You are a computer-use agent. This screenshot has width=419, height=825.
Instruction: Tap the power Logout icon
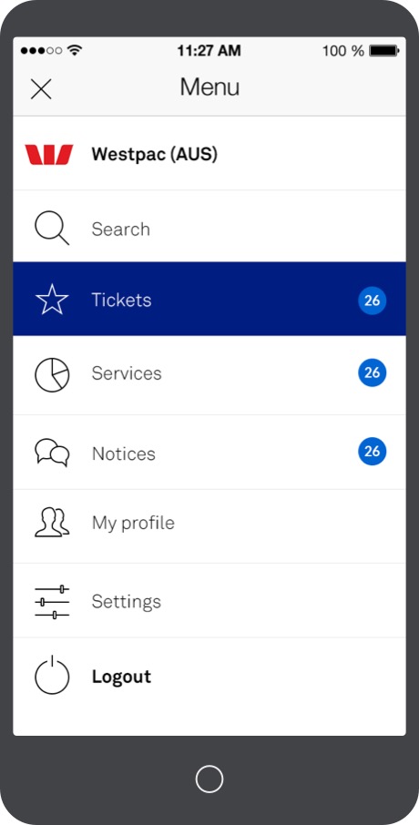click(52, 676)
